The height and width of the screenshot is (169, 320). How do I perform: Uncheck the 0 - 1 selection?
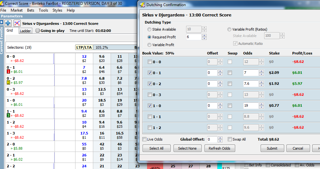150,73
